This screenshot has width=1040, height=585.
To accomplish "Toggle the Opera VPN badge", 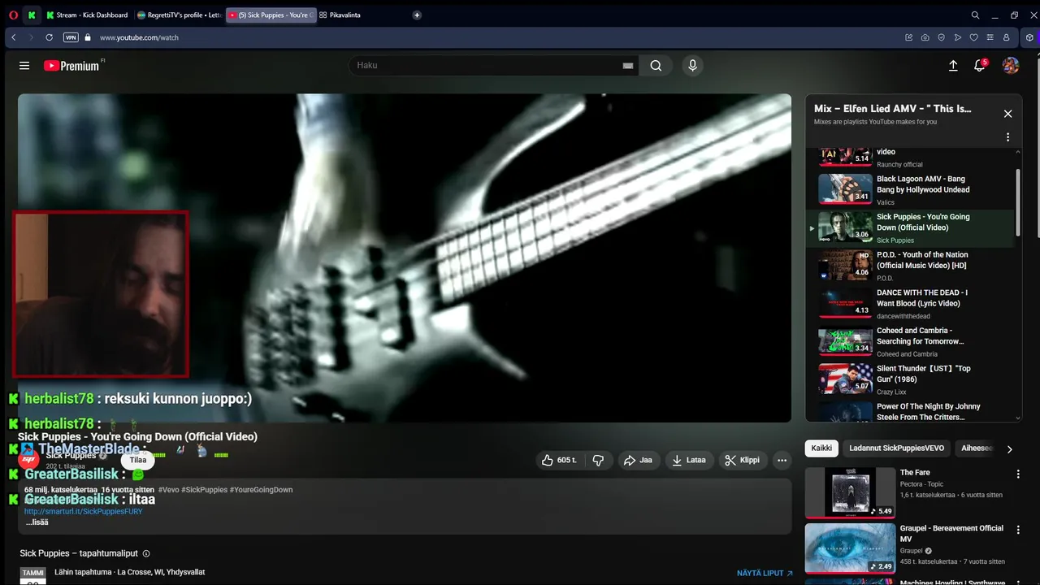I will coord(71,37).
